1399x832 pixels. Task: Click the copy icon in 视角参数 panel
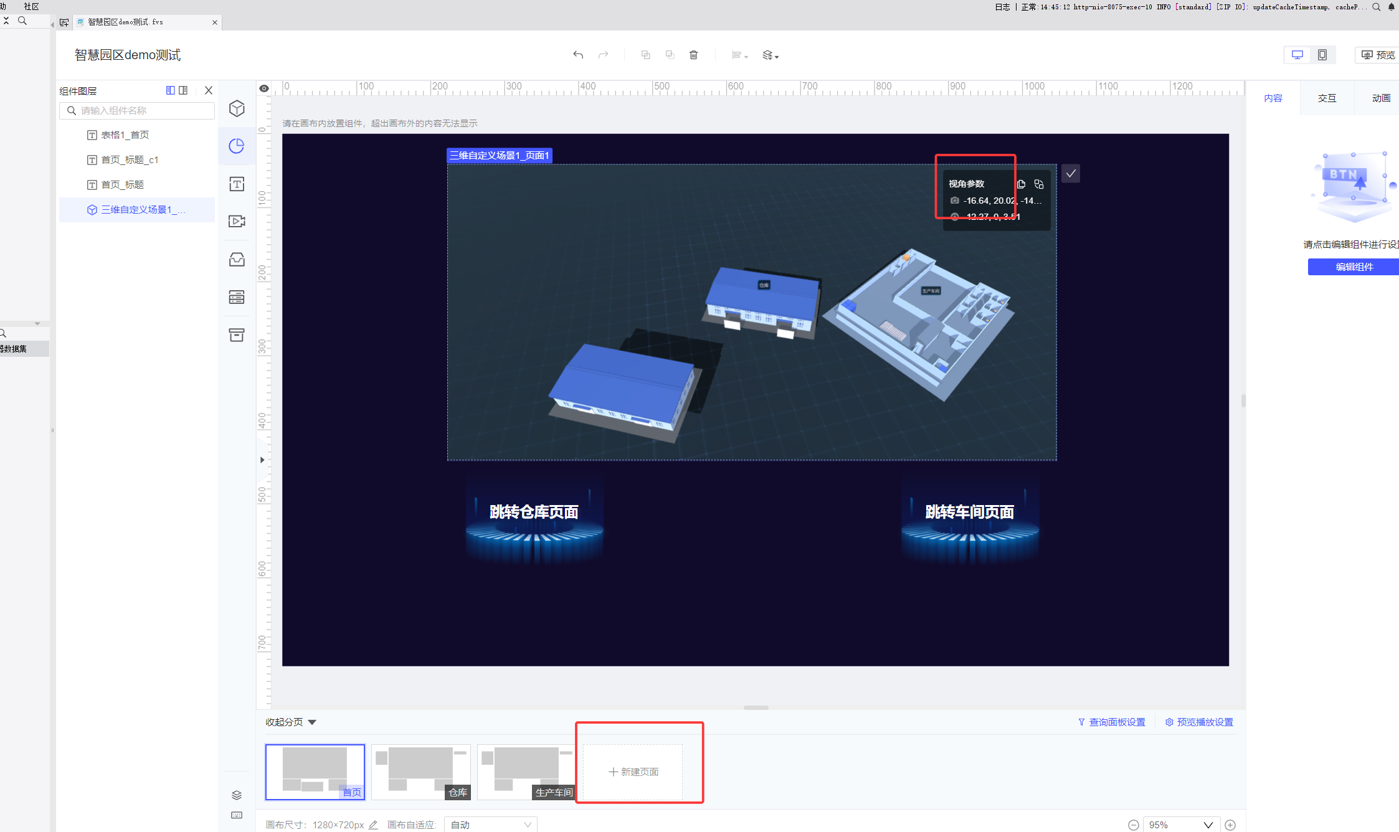pos(1021,184)
